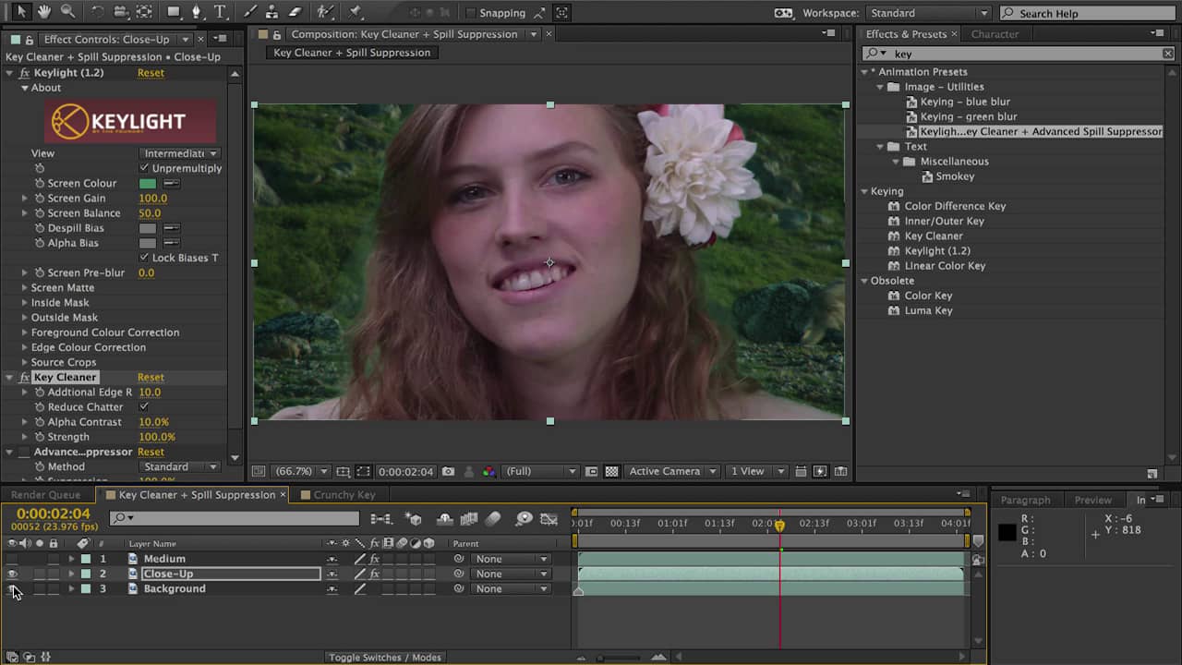Toggle the transparency grid icon

tap(611, 471)
